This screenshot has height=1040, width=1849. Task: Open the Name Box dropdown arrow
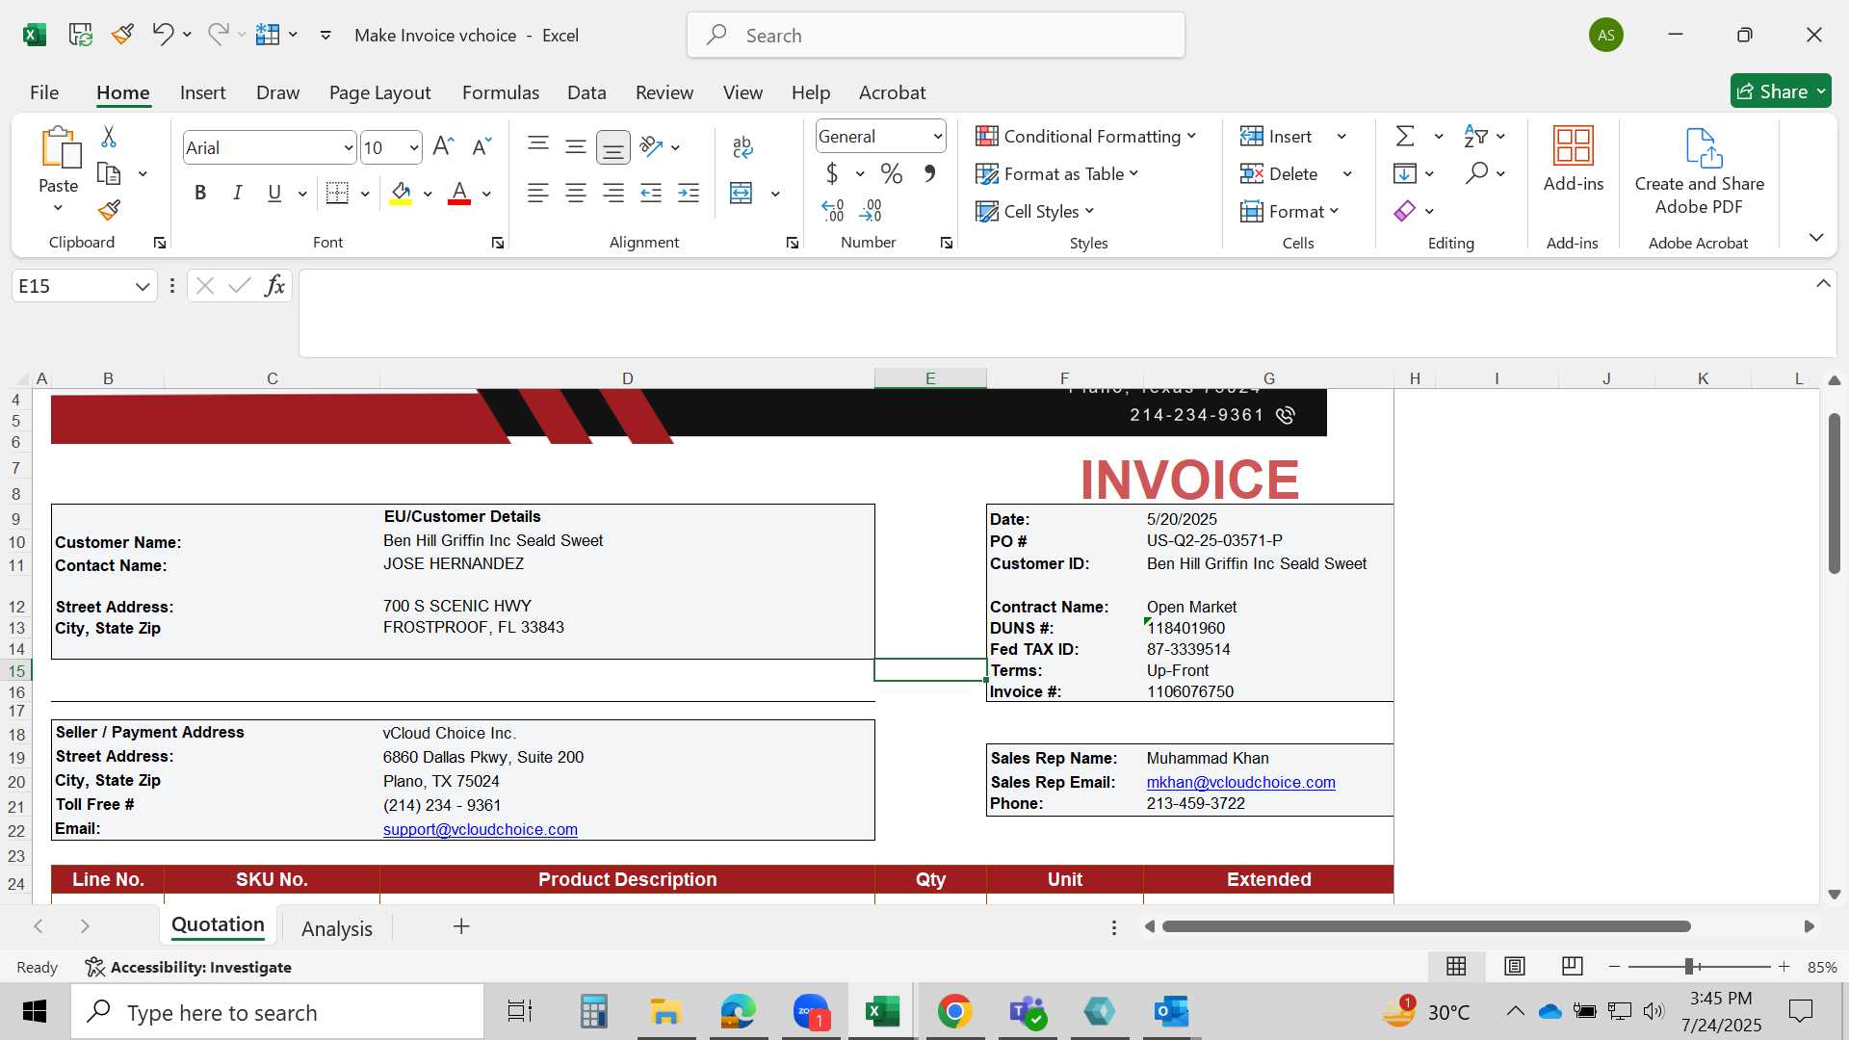(143, 286)
